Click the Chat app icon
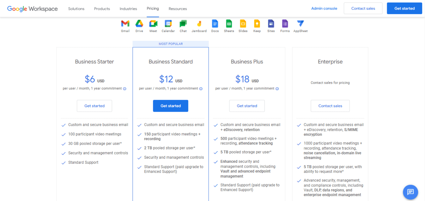Screen dimensions: 425x201 click(183, 24)
